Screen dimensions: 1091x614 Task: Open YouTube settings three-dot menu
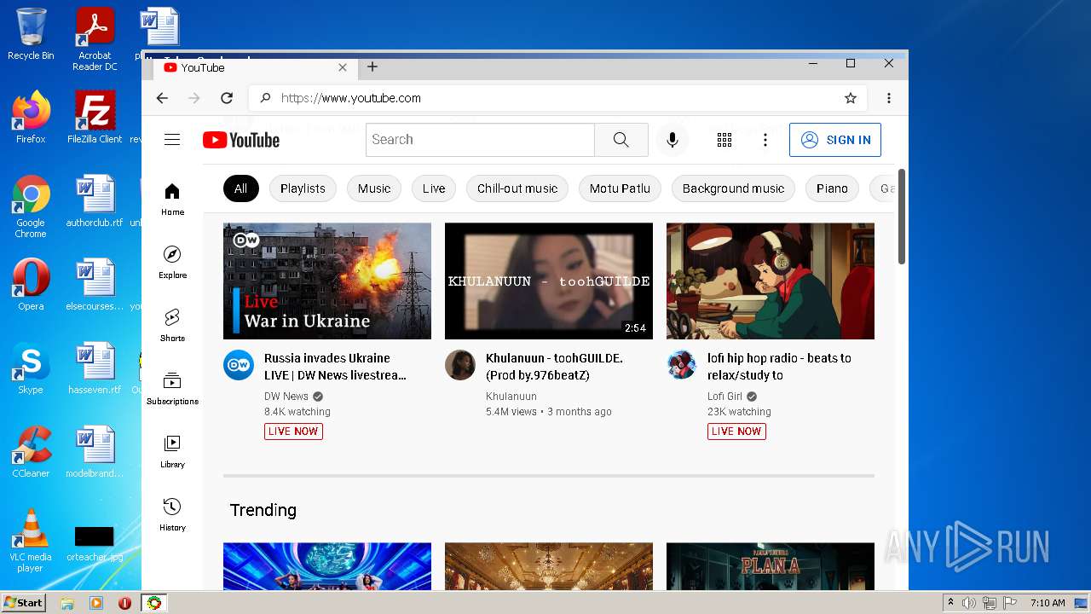coord(765,140)
